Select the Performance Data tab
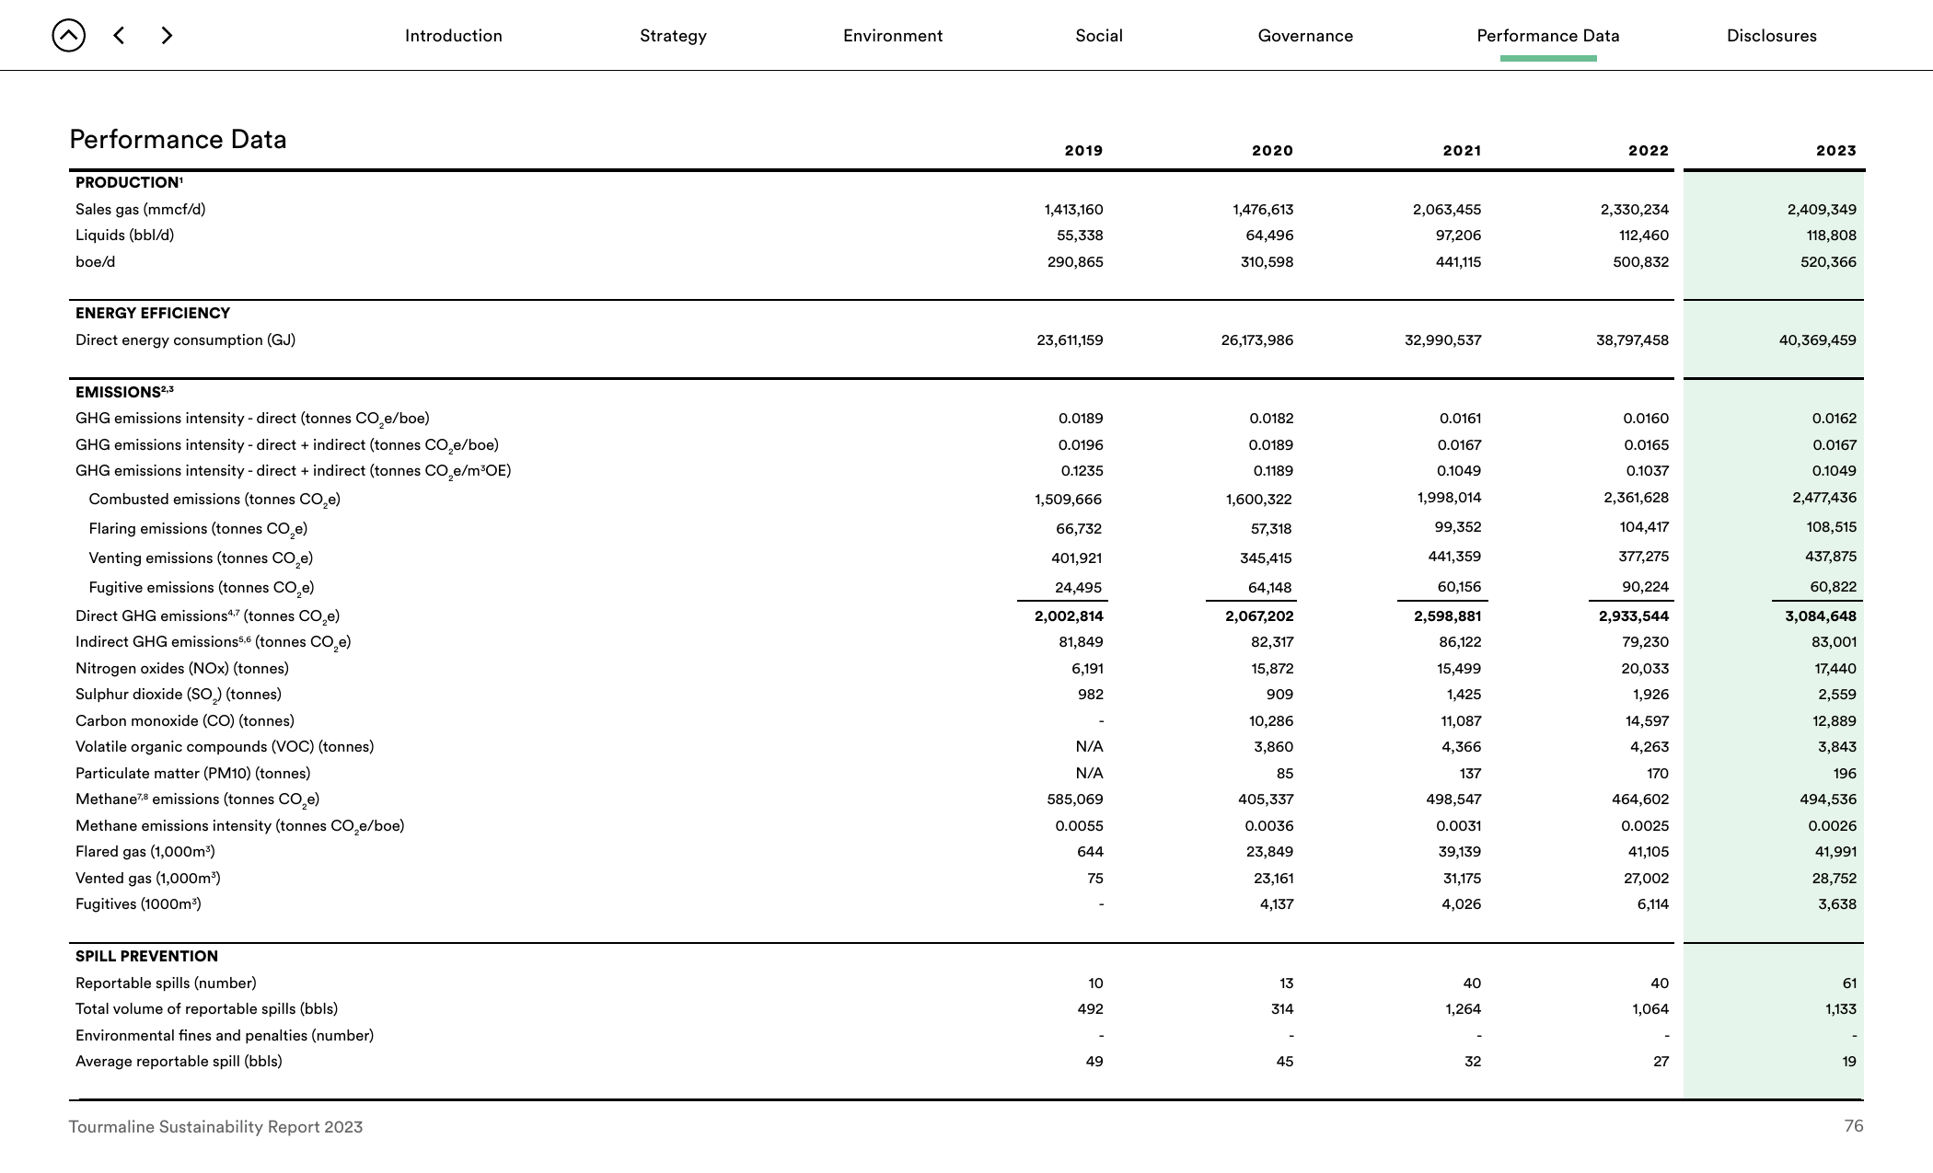1933x1173 pixels. (1548, 36)
